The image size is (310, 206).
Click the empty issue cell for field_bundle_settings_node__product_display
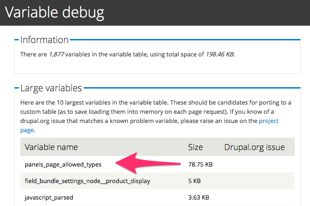click(258, 181)
